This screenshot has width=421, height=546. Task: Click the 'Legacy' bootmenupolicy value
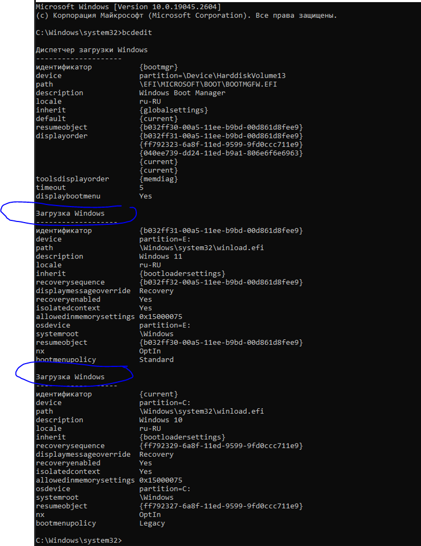(x=152, y=523)
